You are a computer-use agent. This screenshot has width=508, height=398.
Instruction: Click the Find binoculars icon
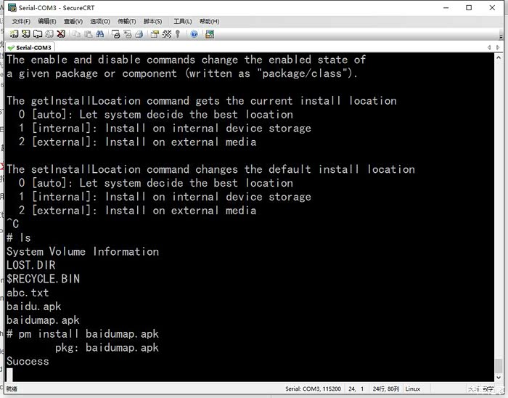pos(99,33)
